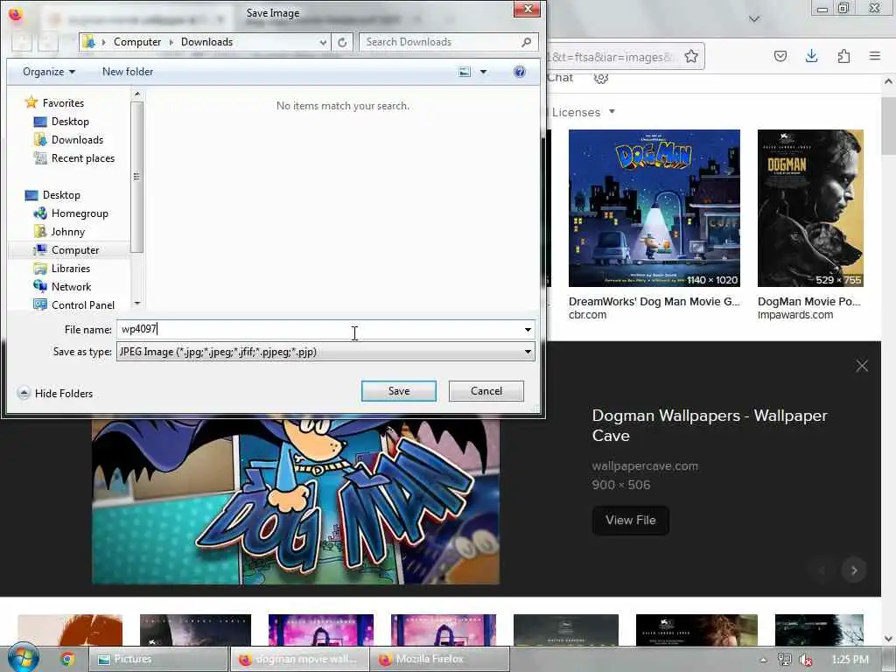
Task: Open the Save as type dropdown
Action: 325,352
